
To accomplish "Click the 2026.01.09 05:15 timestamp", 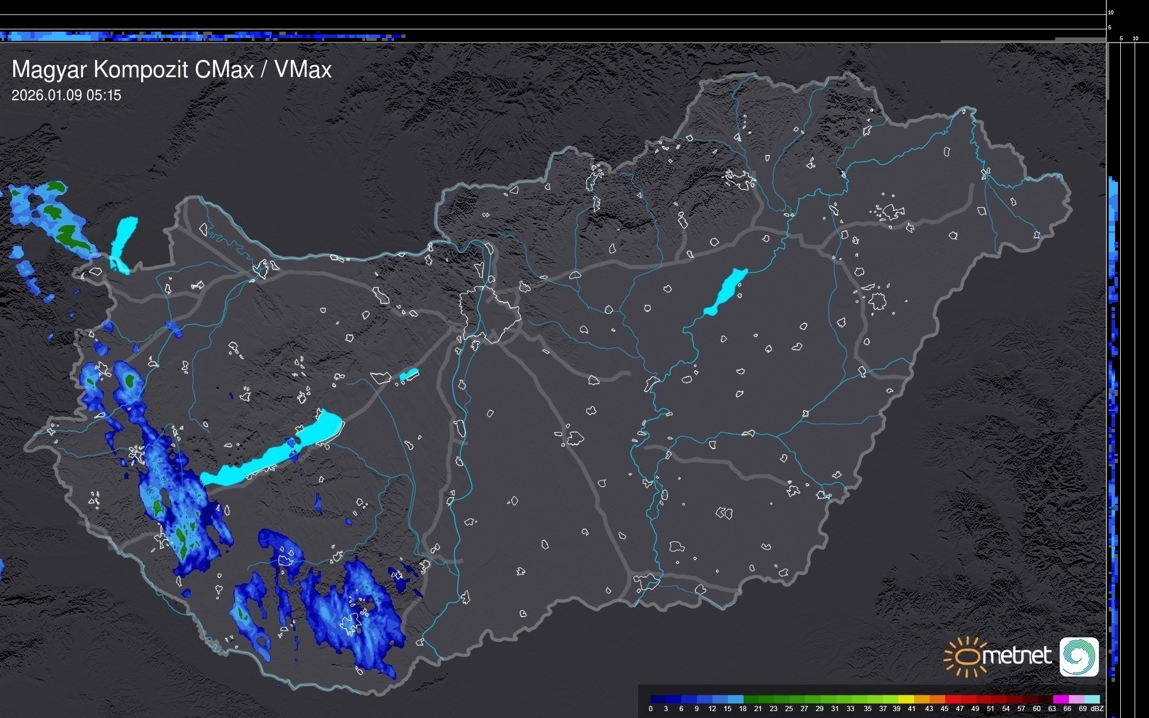I will pyautogui.click(x=66, y=96).
